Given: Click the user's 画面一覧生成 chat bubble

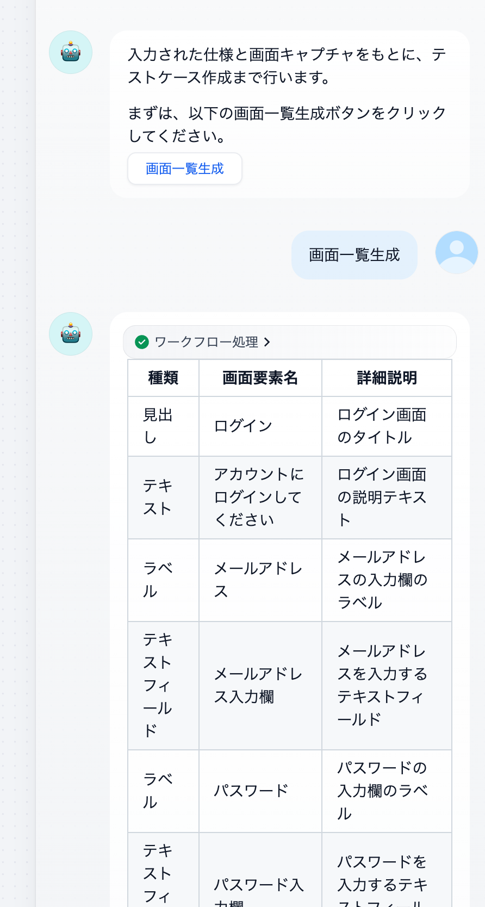Looking at the screenshot, I should click(x=354, y=255).
